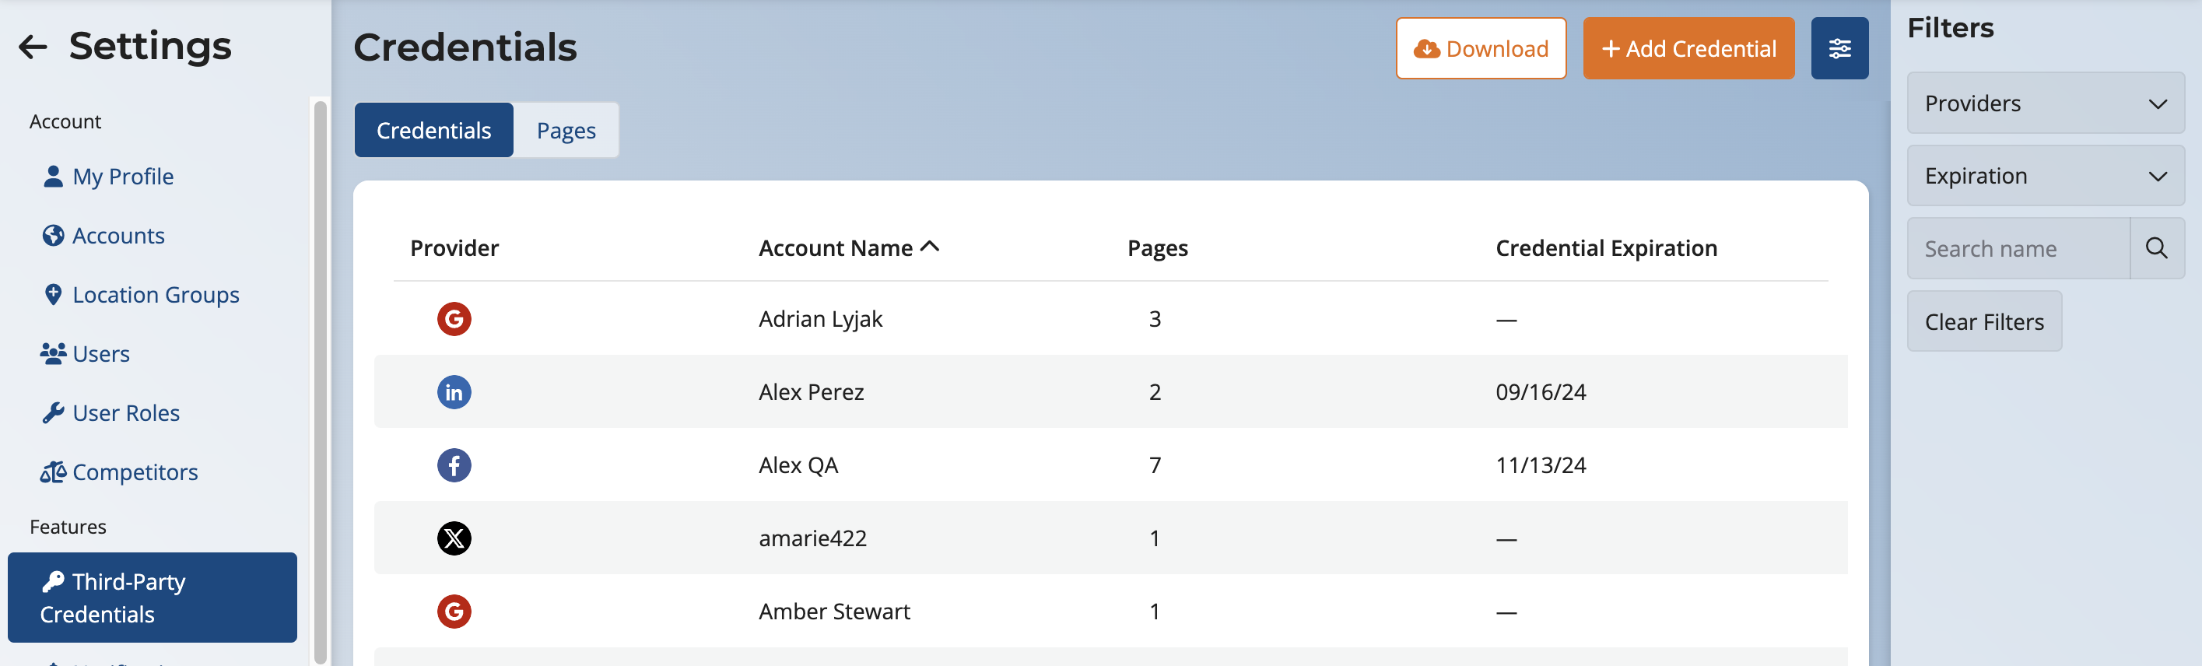Viewport: 2202px width, 666px height.
Task: Expand the Expiration filter dropdown
Action: click(2045, 176)
